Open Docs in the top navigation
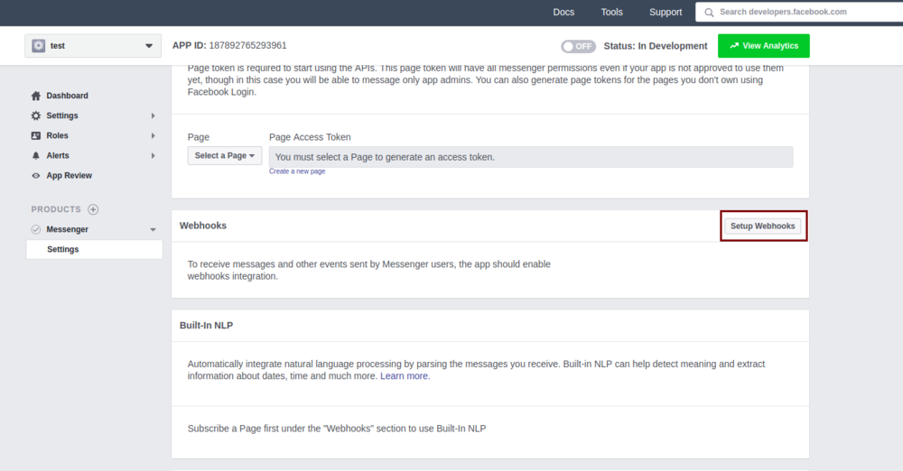Image resolution: width=903 pixels, height=471 pixels. point(563,12)
